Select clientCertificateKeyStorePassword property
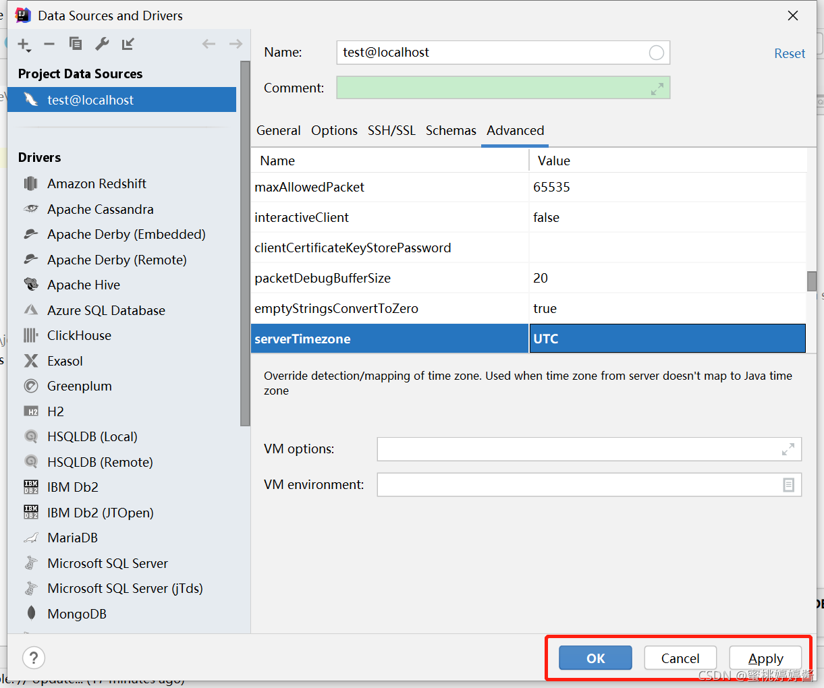This screenshot has height=688, width=824. point(390,248)
